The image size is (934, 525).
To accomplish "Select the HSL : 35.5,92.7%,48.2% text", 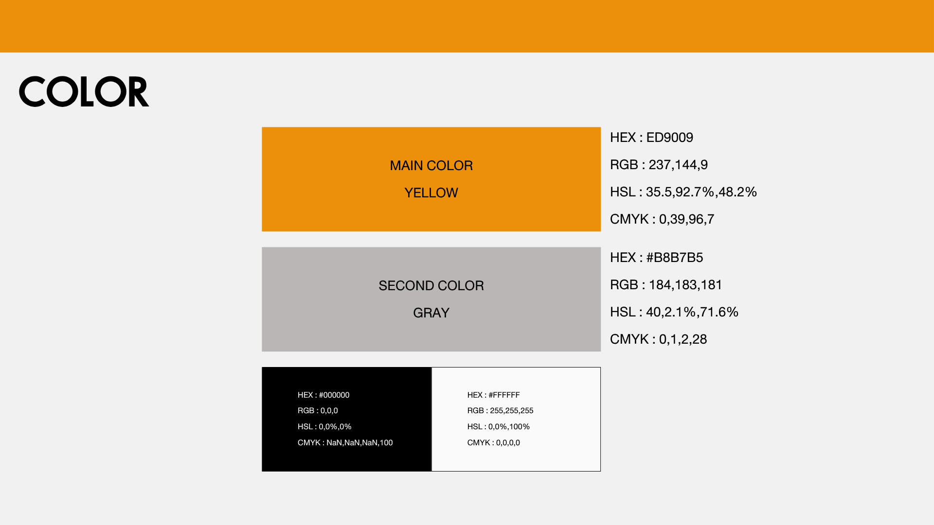I will tap(683, 192).
